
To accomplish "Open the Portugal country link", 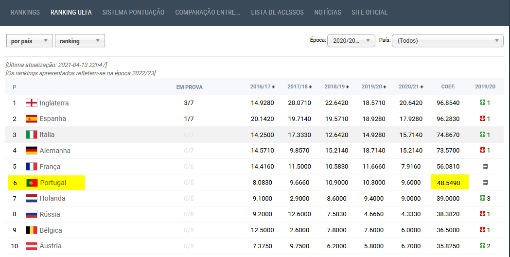I will pos(53,183).
